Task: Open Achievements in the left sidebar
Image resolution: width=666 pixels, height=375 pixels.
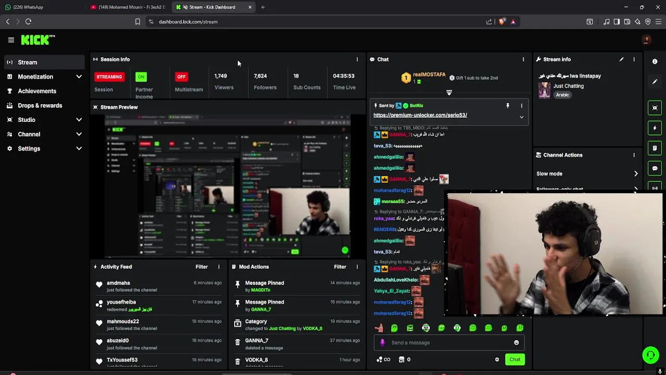Action: 44,91
